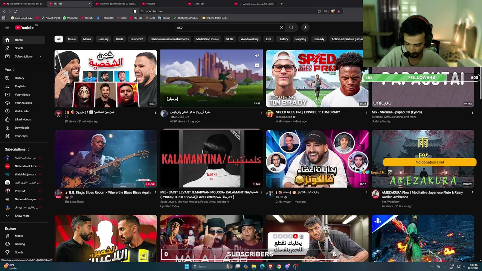The width and height of the screenshot is (482, 271).
Task: Open WhatsApp bookmark in bookmarks bar
Action: [x=70, y=18]
